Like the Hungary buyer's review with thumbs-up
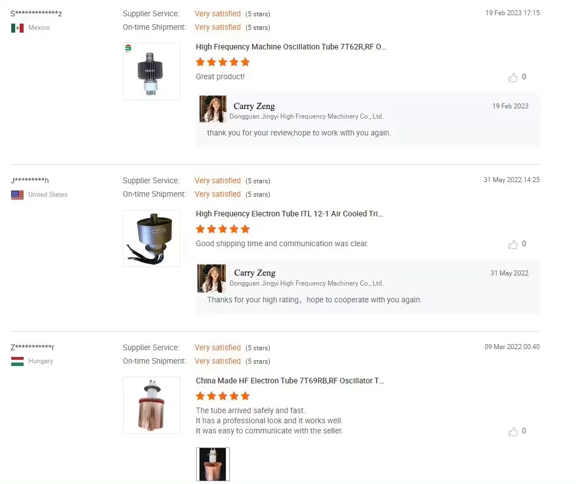 [x=513, y=432]
